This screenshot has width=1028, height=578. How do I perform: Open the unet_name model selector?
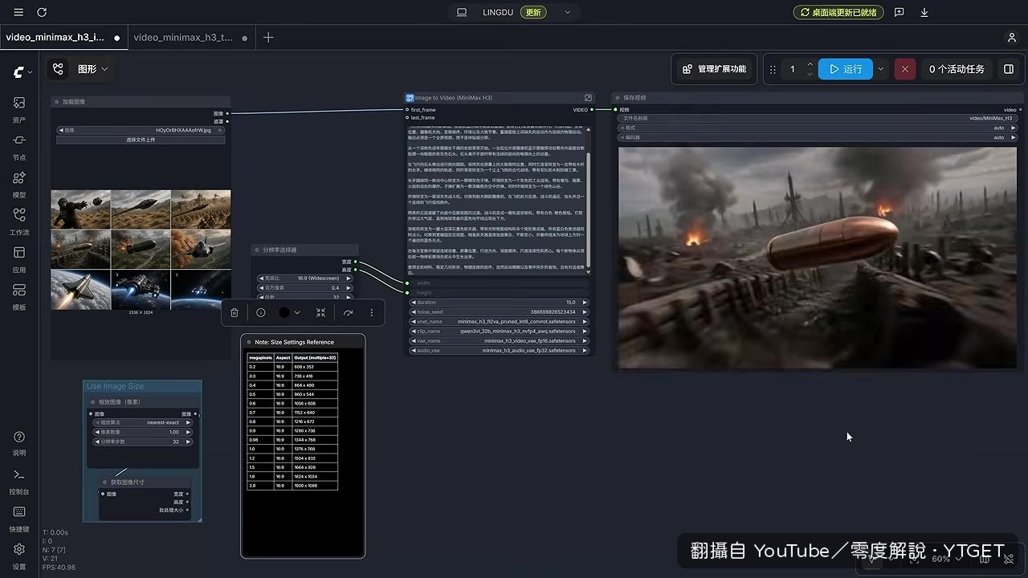click(500, 321)
